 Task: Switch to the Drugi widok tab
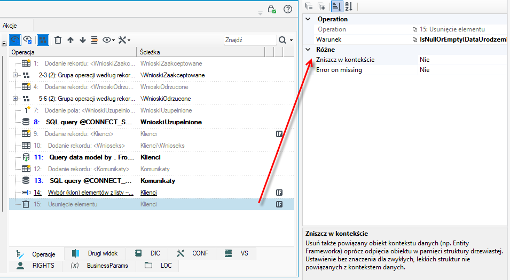[x=95, y=253]
